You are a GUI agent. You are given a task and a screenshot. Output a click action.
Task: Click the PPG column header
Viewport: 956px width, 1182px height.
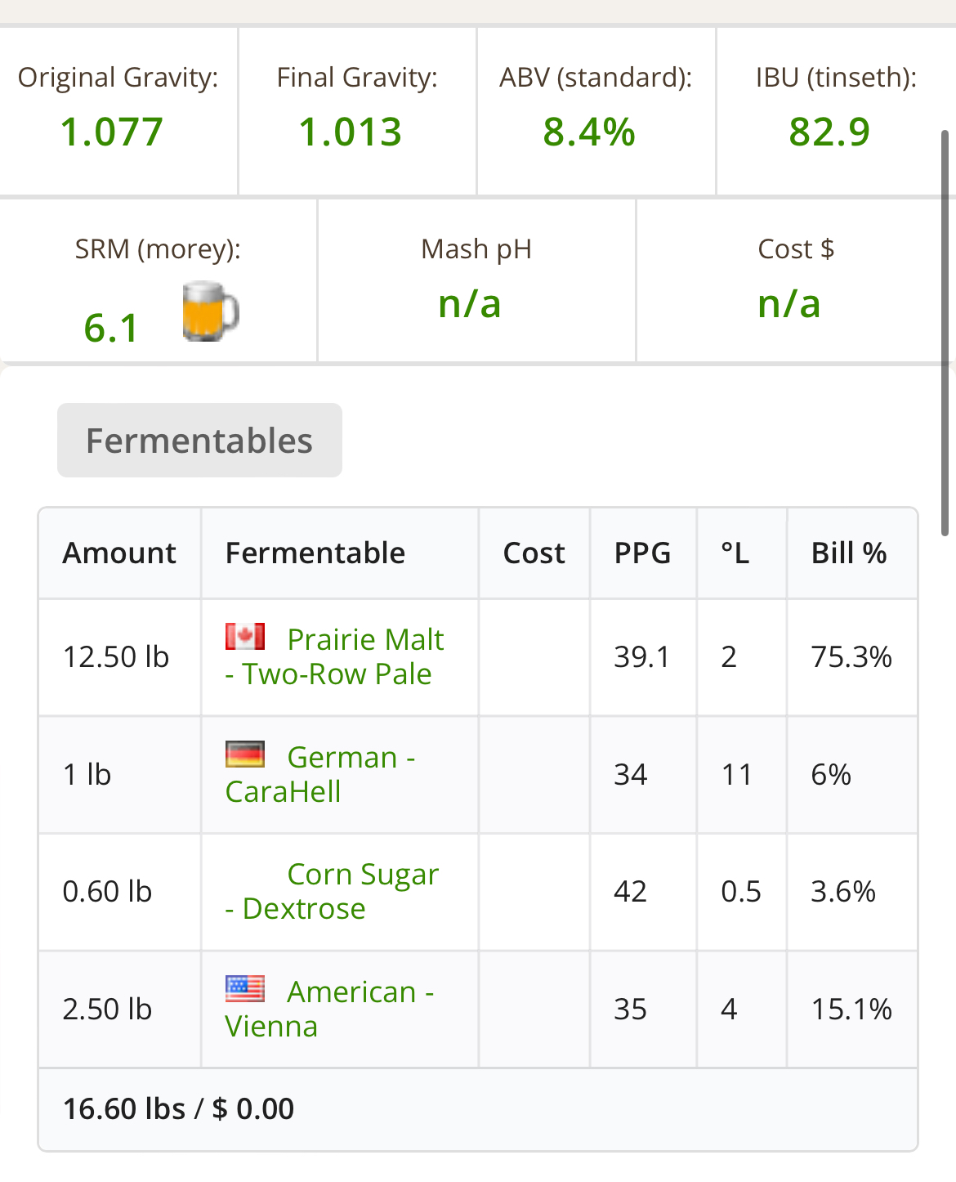click(x=643, y=553)
